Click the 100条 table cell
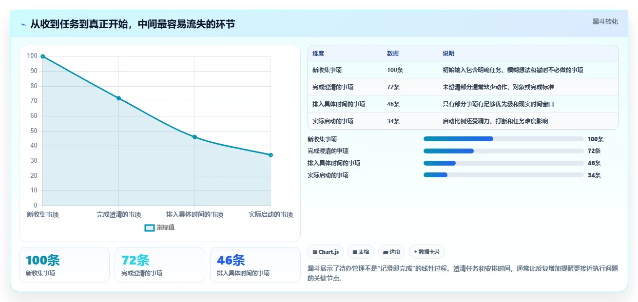Image resolution: width=638 pixels, height=302 pixels. (395, 70)
